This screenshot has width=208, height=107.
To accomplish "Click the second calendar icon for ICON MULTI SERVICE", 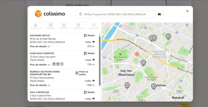I will pyautogui.click(x=58, y=64).
